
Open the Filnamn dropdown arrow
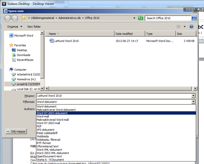click(x=194, y=96)
